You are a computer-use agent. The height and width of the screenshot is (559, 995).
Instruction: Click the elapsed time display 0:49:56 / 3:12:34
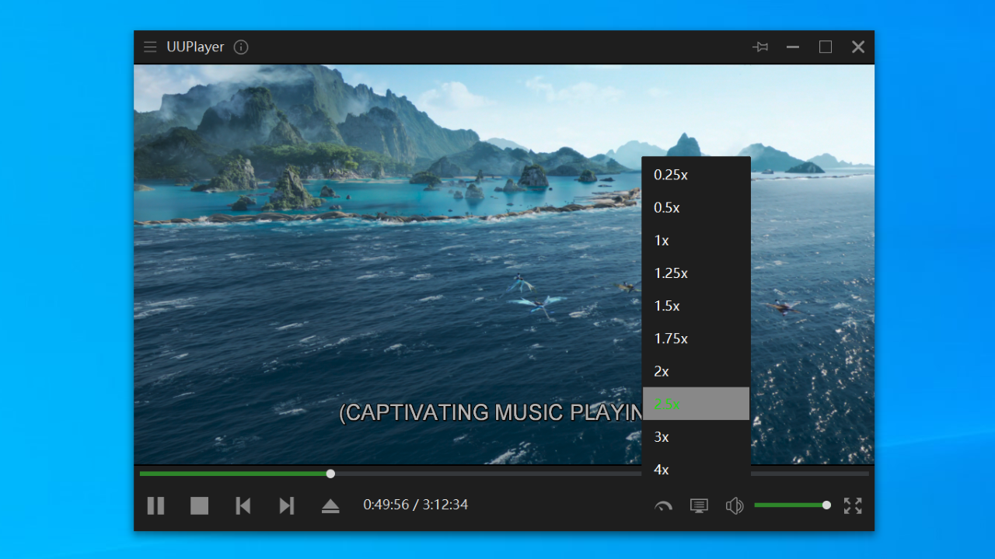(x=416, y=505)
